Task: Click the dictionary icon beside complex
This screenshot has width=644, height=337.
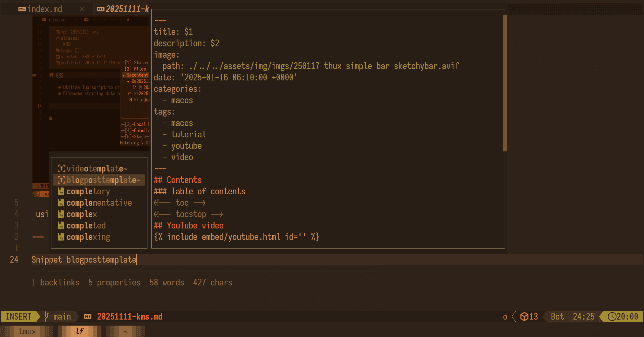Action: (61, 214)
